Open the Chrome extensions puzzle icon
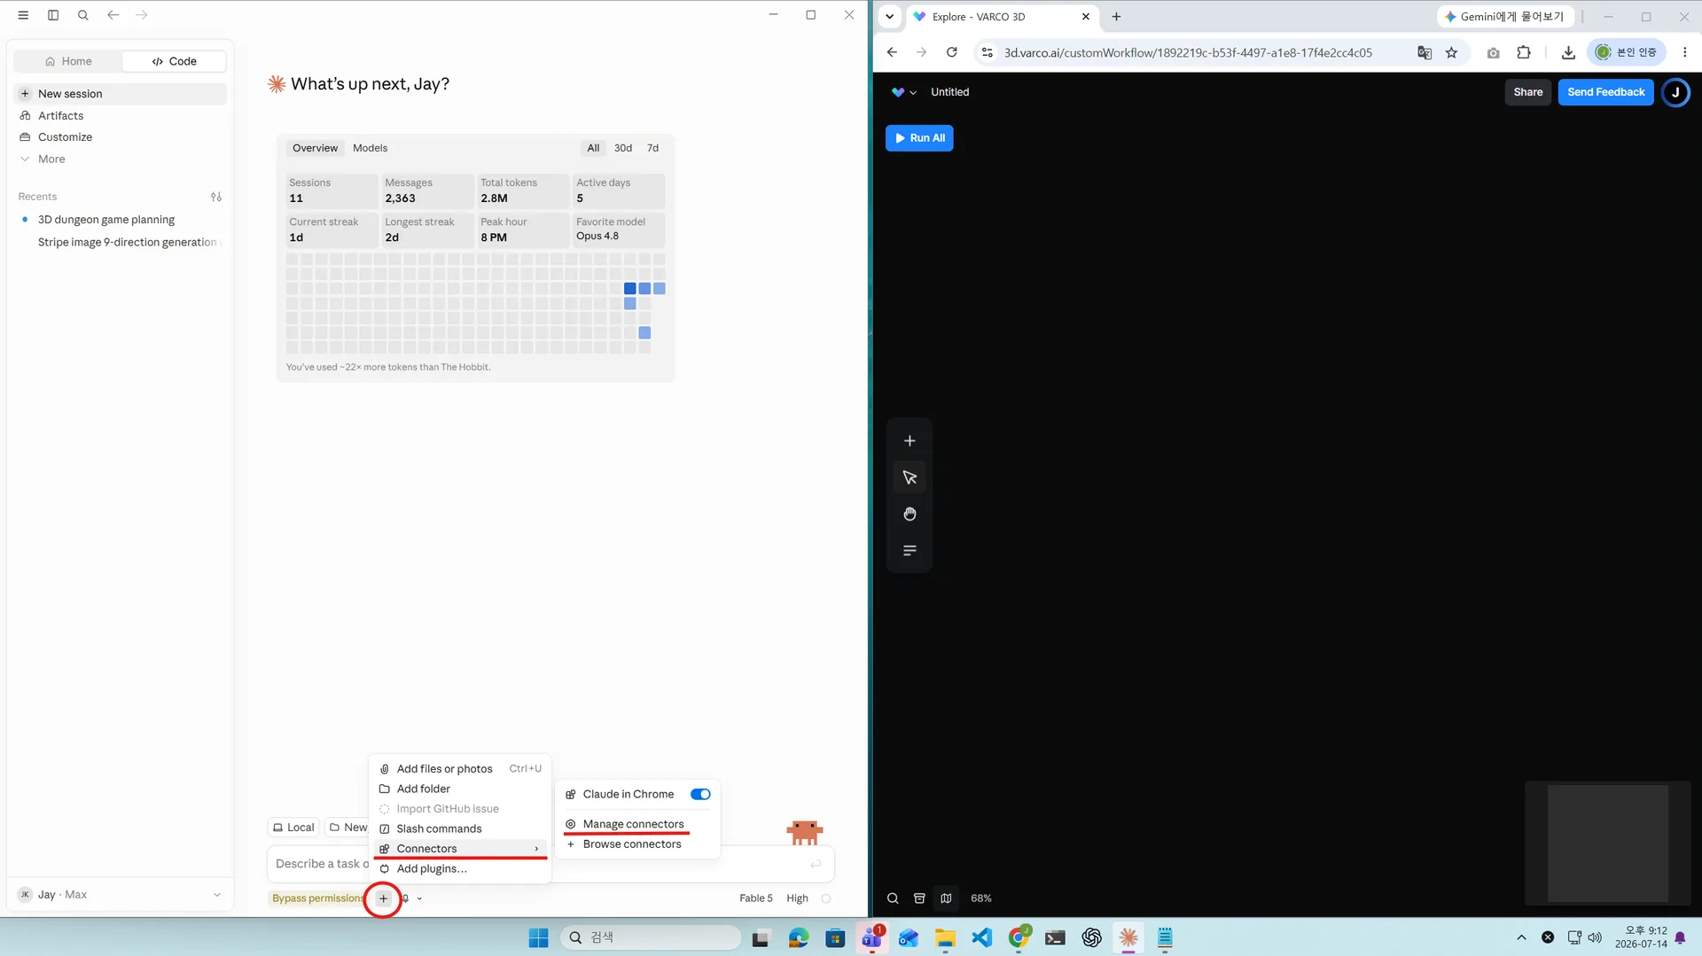This screenshot has width=1702, height=956. pyautogui.click(x=1524, y=52)
